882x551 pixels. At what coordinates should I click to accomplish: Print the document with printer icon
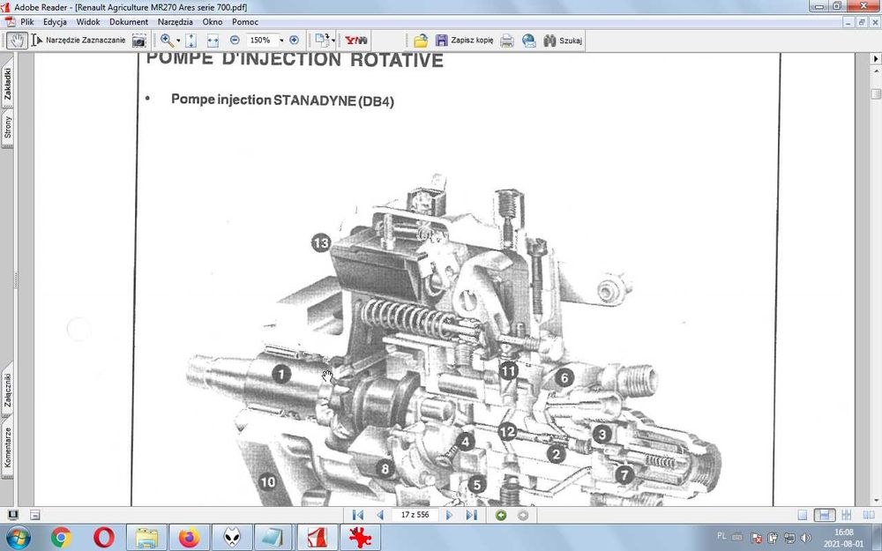507,41
